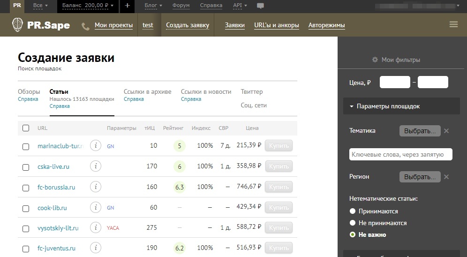Image resolution: width=467 pixels, height=257 pixels.
Task: Collapse the Параметры площадок section
Action: [401, 106]
